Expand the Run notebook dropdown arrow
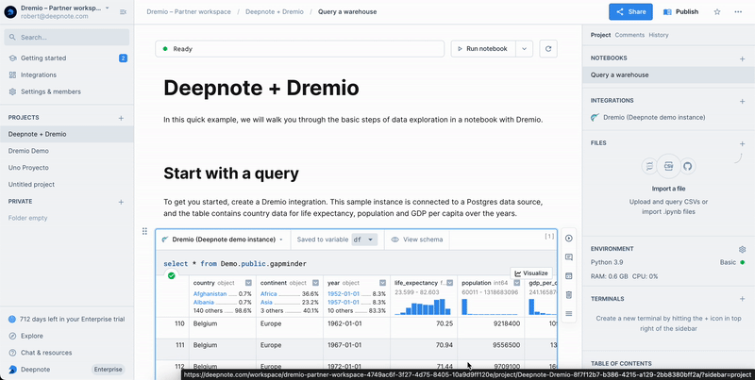Viewport: 755px width, 380px height. [524, 48]
